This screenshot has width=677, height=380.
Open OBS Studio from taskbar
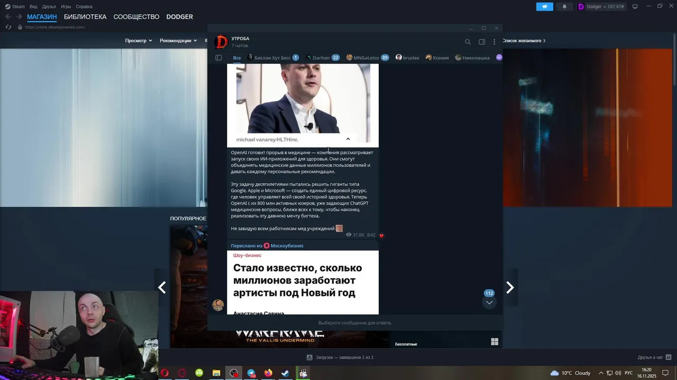tap(234, 373)
